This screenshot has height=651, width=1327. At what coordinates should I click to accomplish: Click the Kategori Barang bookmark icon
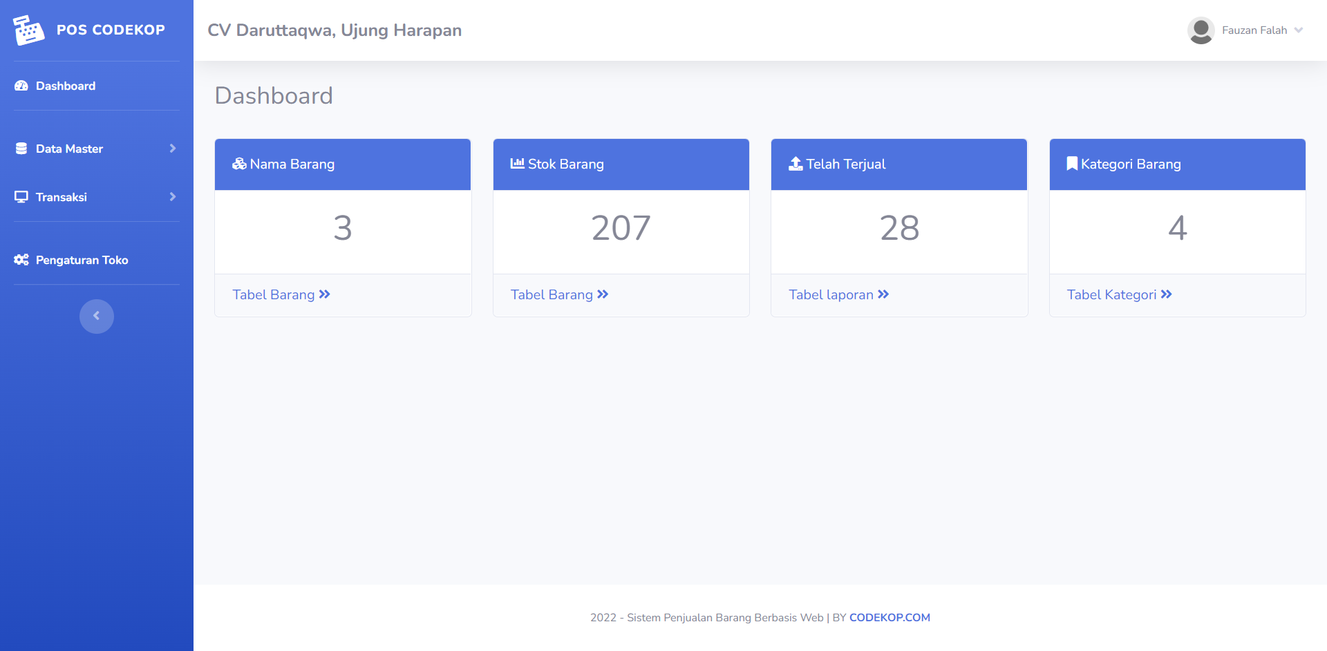tap(1072, 164)
